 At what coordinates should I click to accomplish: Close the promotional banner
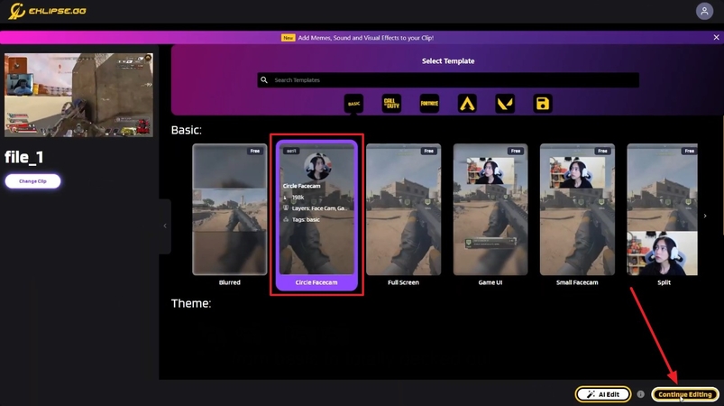pyautogui.click(x=716, y=37)
